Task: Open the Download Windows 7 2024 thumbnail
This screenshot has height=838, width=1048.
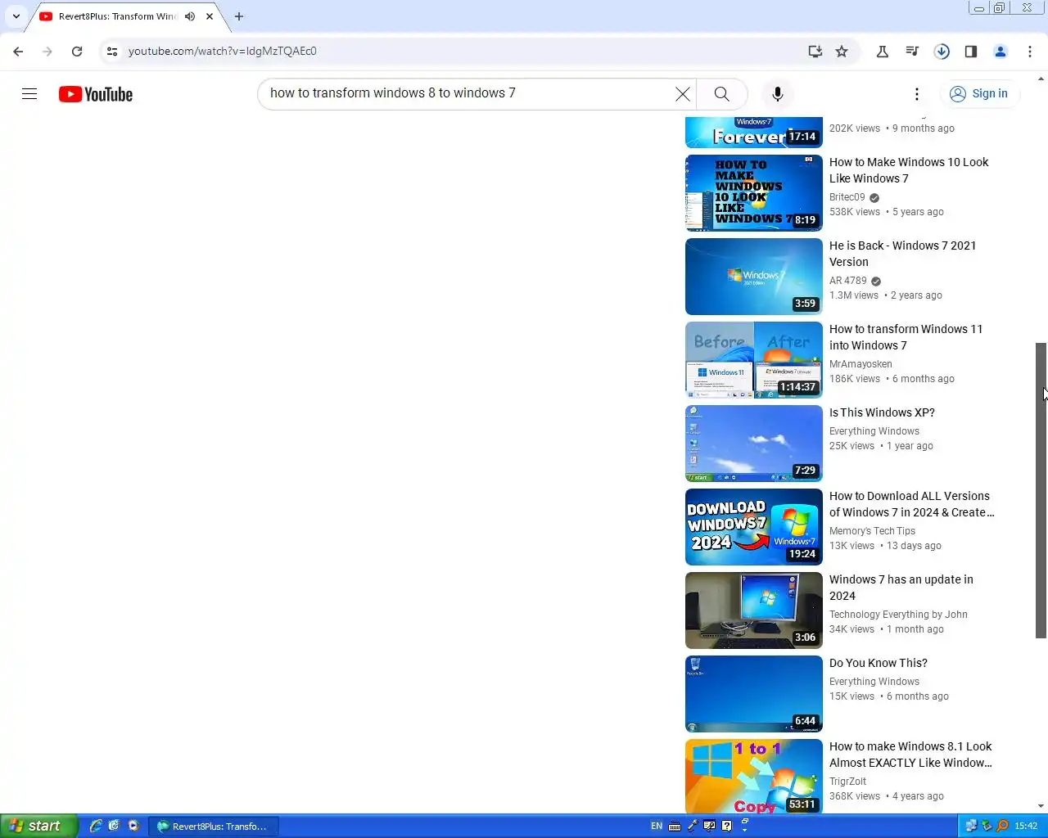Action: [x=753, y=527]
